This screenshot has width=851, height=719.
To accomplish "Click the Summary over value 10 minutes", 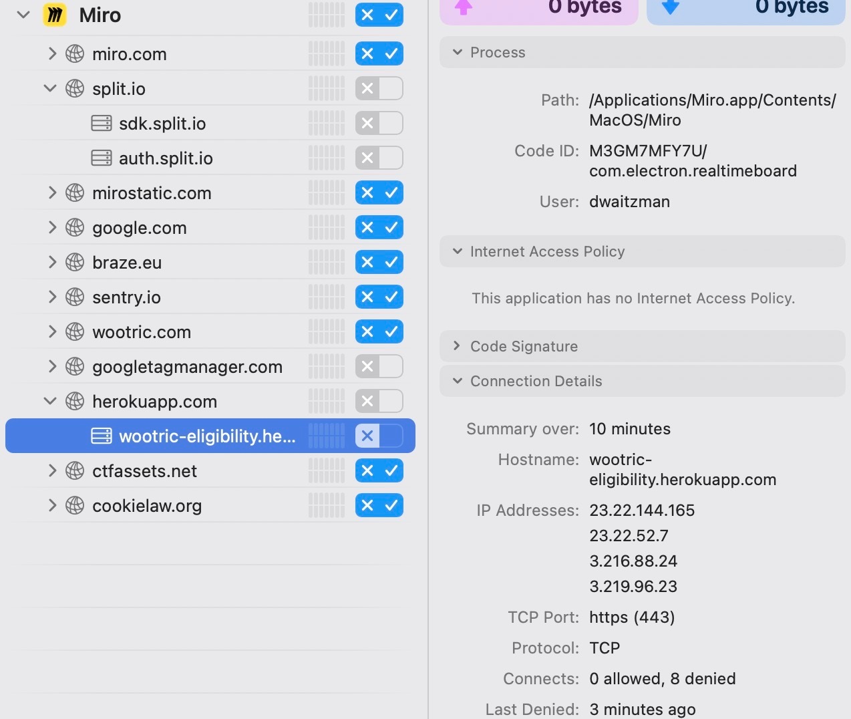I will [x=630, y=429].
